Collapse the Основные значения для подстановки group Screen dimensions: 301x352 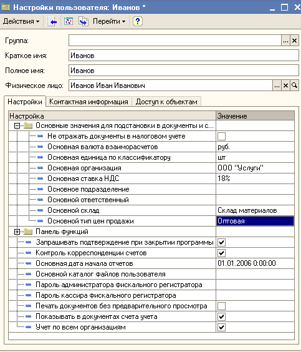point(17,125)
